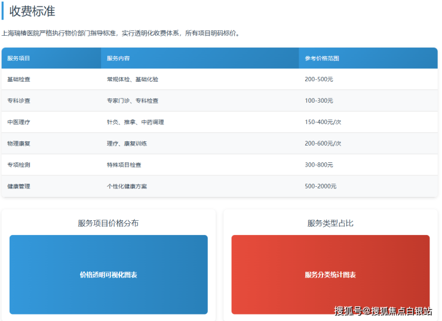The height and width of the screenshot is (321, 442).
Task: Click the 收费标准 section heading
Action: pos(32,11)
